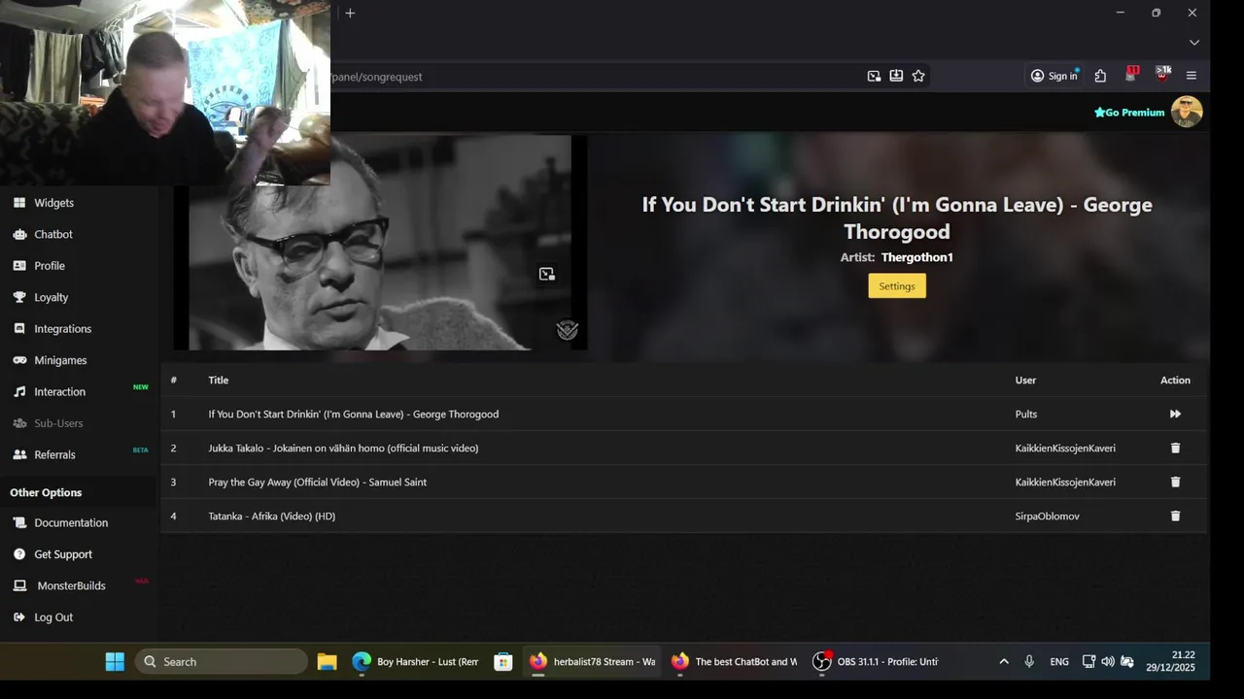Switch to the herbalist78 Stream Firefox window
This screenshot has width=1244, height=699.
[x=592, y=661]
